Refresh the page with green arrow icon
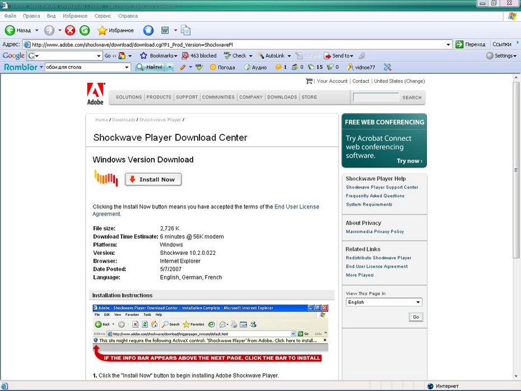Screen dimensions: 521x391 point(85,30)
